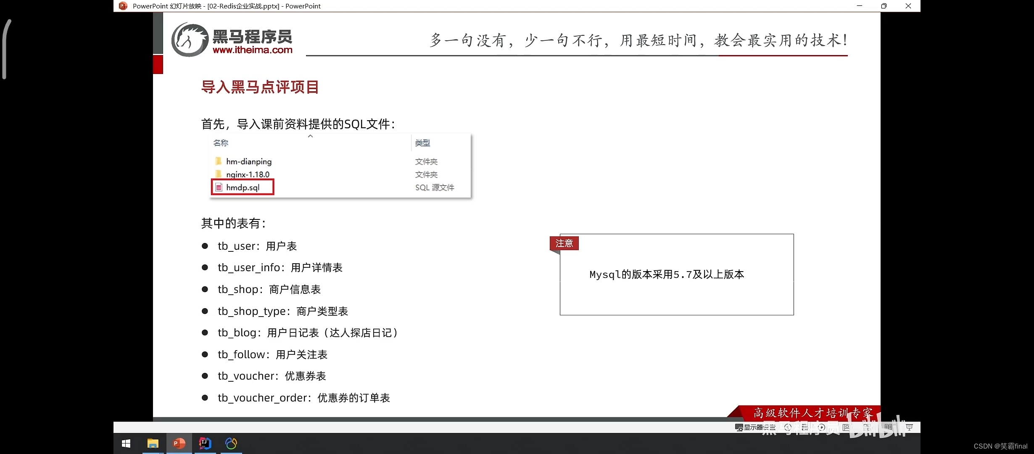Open the slide list menu icon
1034x454 pixels.
click(x=805, y=427)
